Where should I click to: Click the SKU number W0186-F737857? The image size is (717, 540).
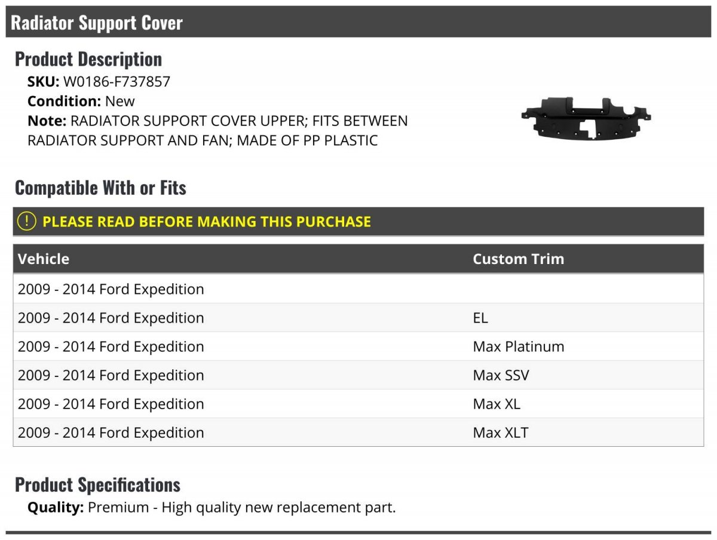pos(117,82)
